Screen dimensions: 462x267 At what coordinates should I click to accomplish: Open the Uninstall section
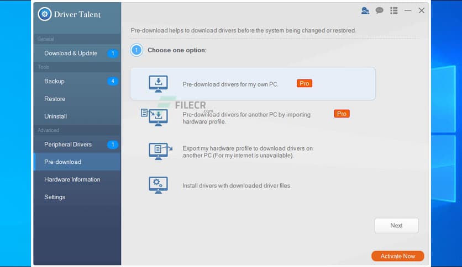tap(77, 116)
